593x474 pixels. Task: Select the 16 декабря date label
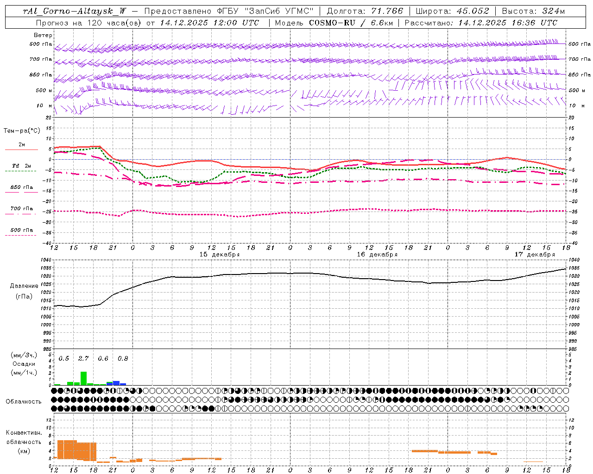click(x=377, y=255)
